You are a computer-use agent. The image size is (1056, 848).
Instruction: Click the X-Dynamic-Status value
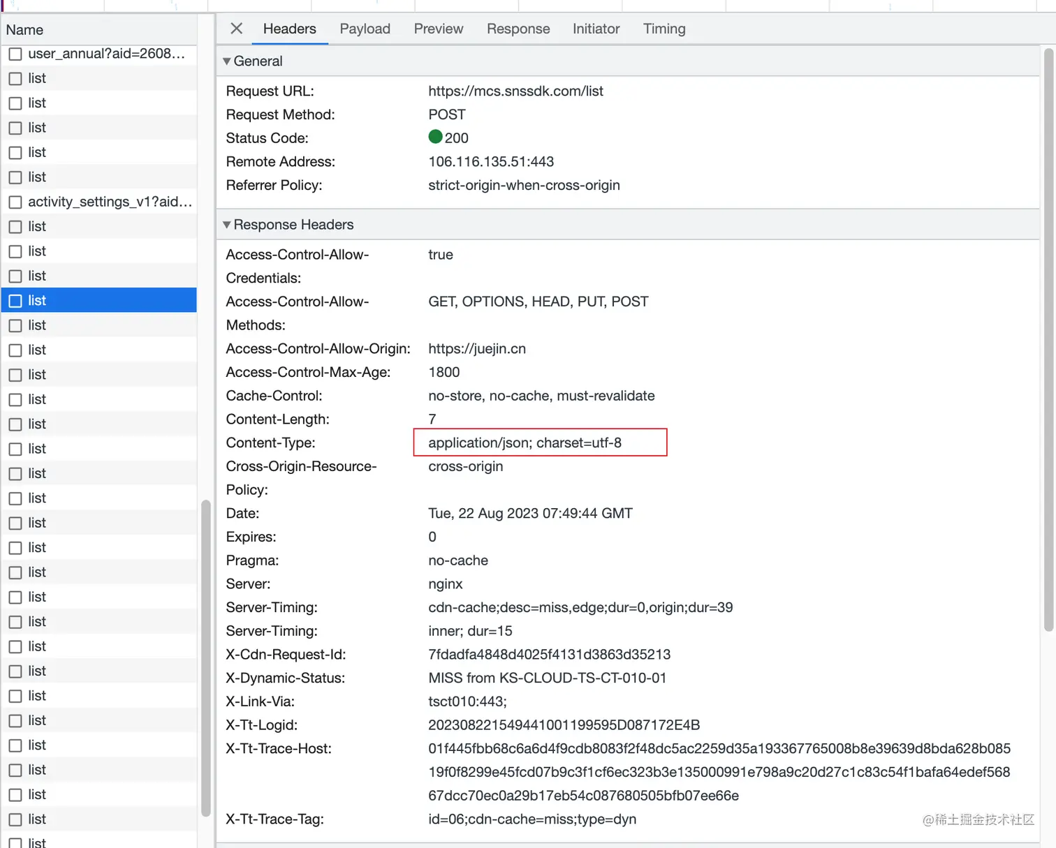(547, 678)
